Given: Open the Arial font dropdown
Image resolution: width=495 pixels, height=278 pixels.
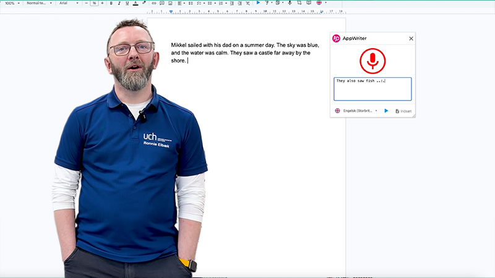Looking at the screenshot, I should click(67, 3).
